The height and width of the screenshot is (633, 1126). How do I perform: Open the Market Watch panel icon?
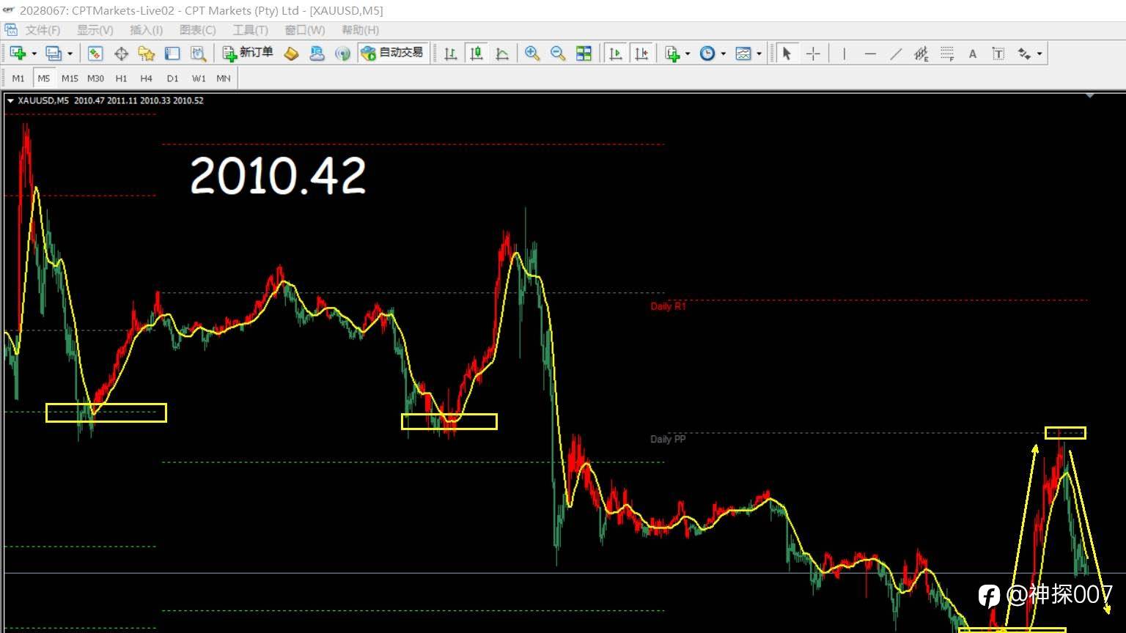(95, 53)
